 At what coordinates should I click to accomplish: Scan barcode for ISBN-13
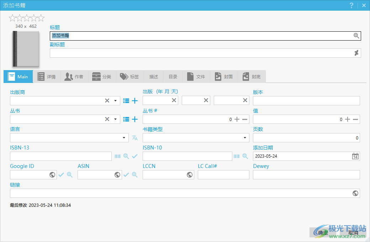(x=117, y=156)
